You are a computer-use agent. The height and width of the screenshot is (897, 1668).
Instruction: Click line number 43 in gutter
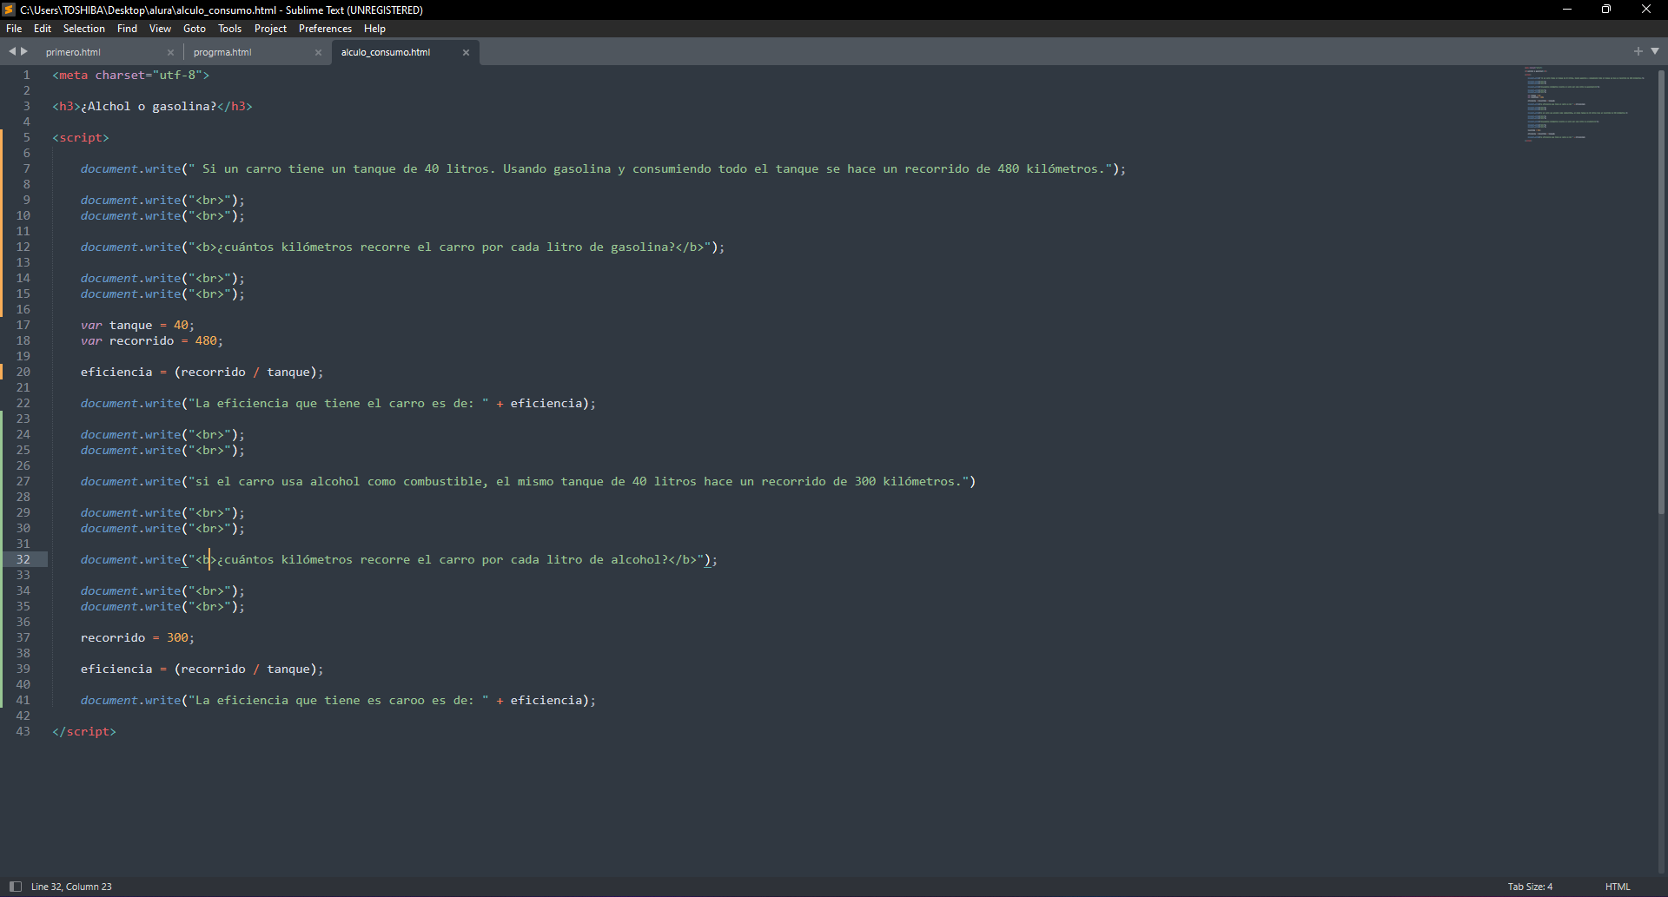[23, 732]
